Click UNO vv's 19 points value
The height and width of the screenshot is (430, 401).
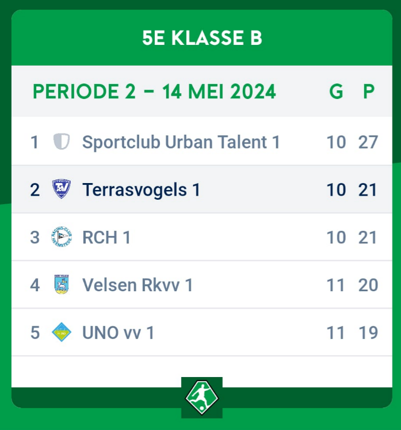(x=368, y=332)
